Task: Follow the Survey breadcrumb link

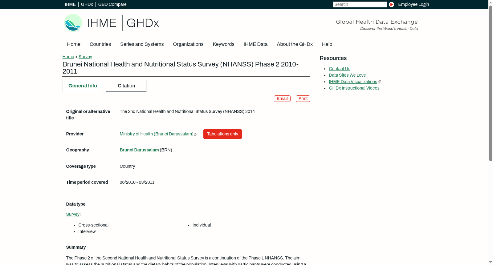Action: tap(85, 57)
